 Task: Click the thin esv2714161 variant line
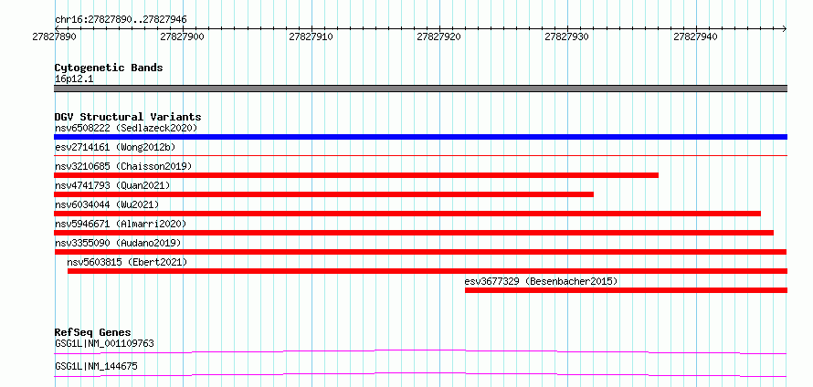pyautogui.click(x=420, y=155)
